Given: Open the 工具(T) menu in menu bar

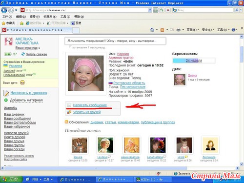Looking at the screenshot, I should pos(65,17).
